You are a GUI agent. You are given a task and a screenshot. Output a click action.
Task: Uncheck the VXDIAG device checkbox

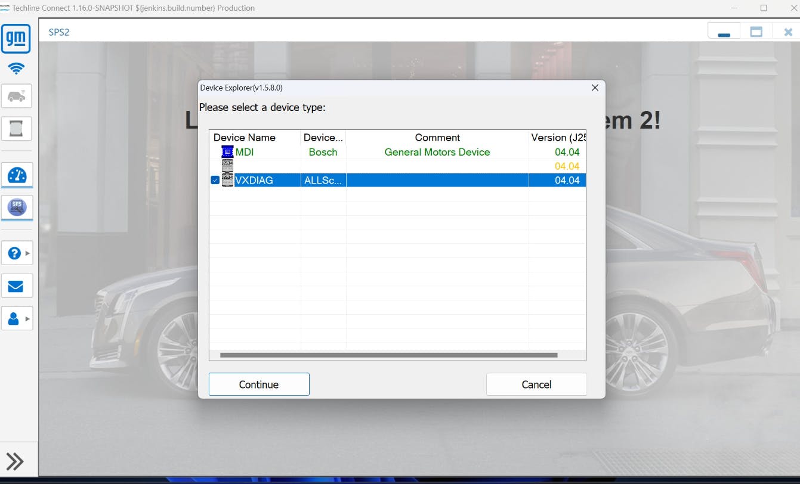[215, 180]
